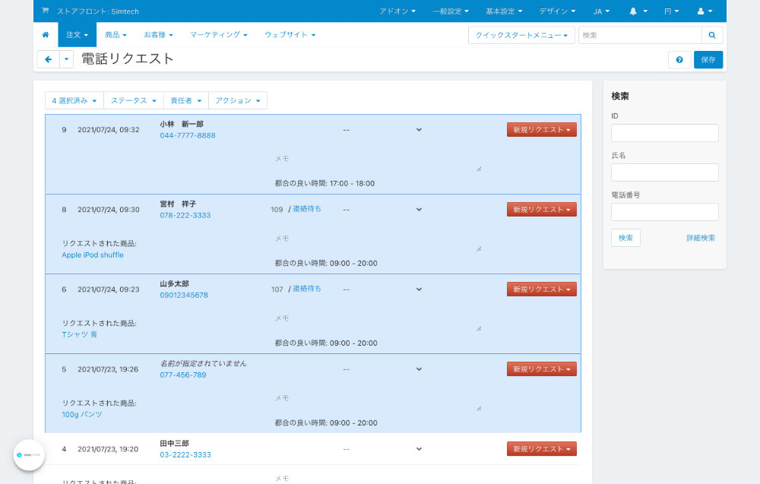Click the round floating widget at bottom left
Screen dimensions: 760x484
29,455
